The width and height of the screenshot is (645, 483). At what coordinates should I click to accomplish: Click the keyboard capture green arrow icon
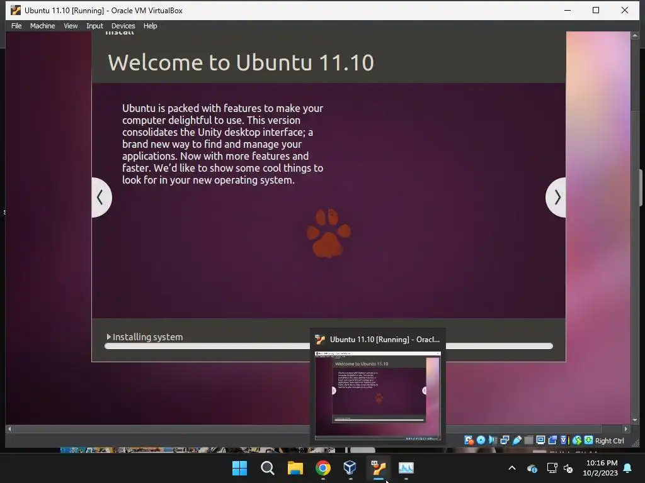589,440
